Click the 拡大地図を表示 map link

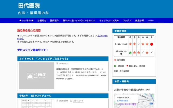(x=123, y=101)
